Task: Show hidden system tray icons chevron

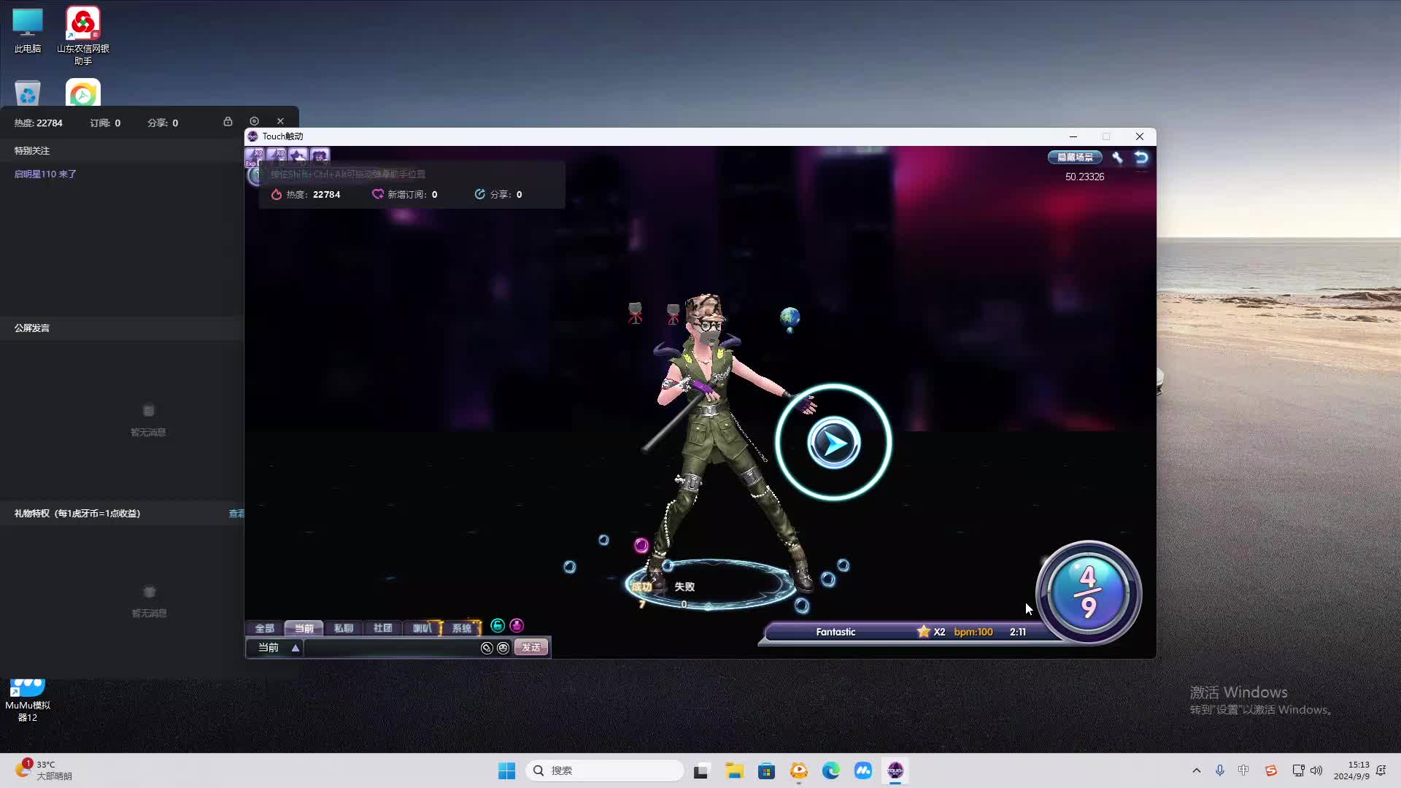Action: (1196, 770)
